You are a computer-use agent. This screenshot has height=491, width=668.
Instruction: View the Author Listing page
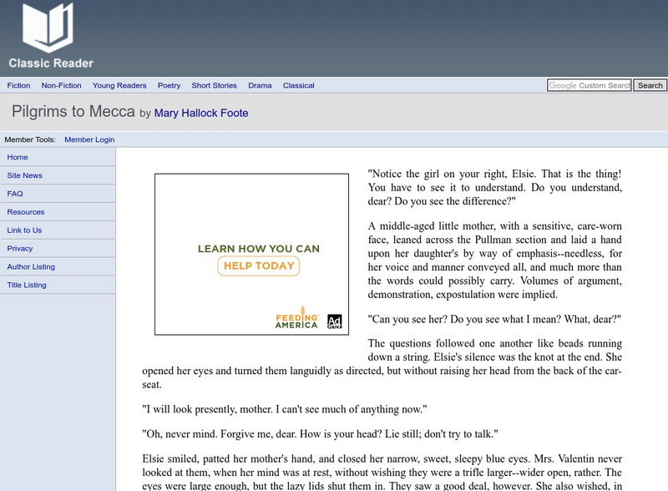click(30, 266)
